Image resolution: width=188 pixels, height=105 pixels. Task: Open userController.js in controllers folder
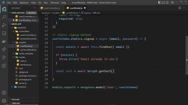click(x=23, y=35)
